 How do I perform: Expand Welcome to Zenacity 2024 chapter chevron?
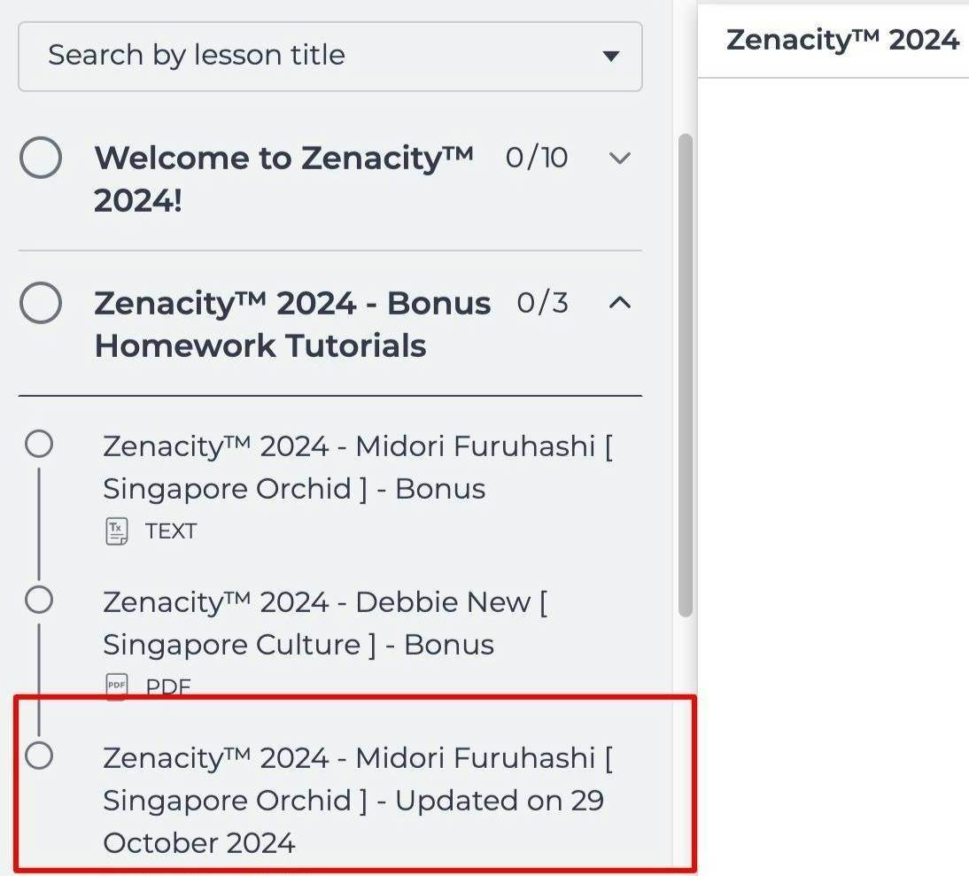[x=619, y=159]
